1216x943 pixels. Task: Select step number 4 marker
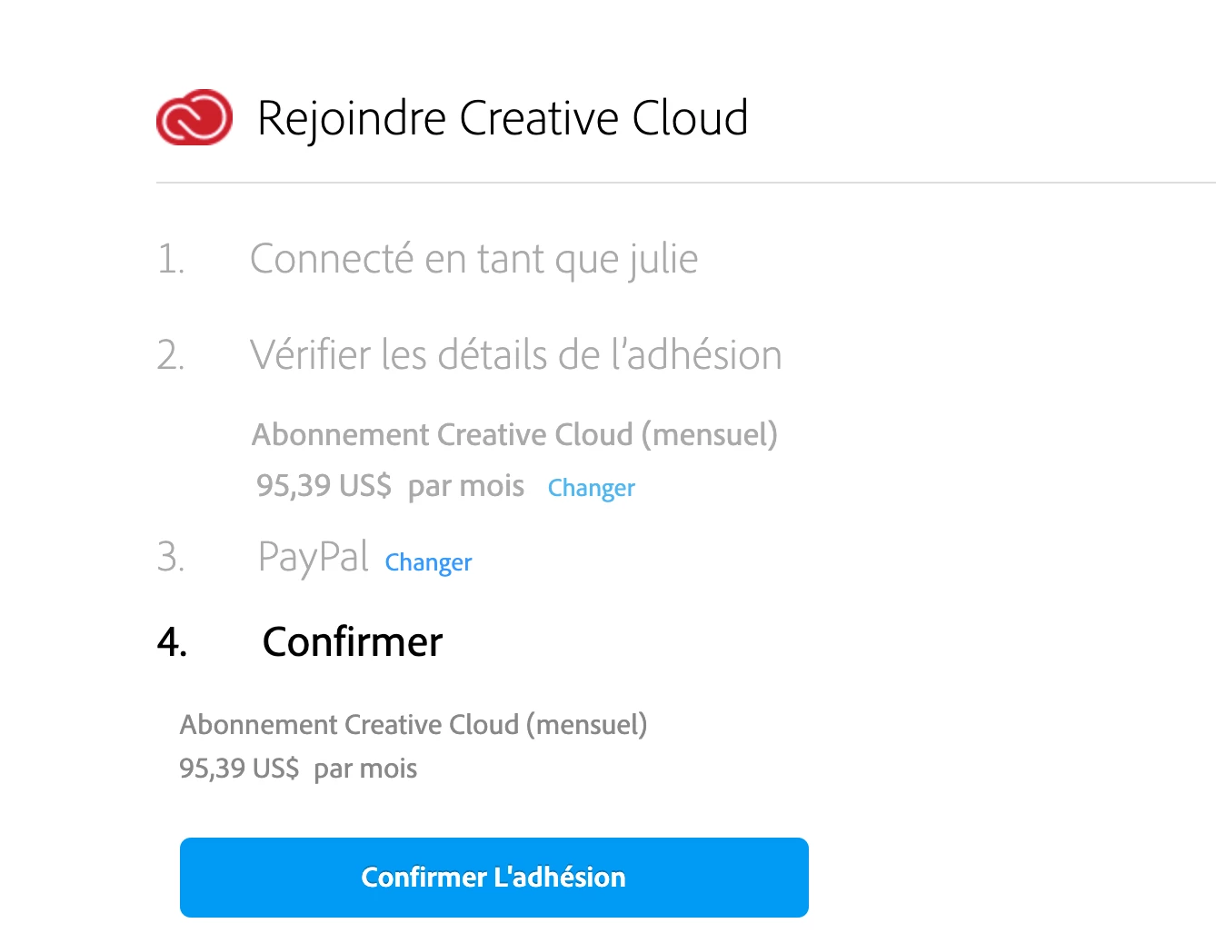[x=172, y=642]
